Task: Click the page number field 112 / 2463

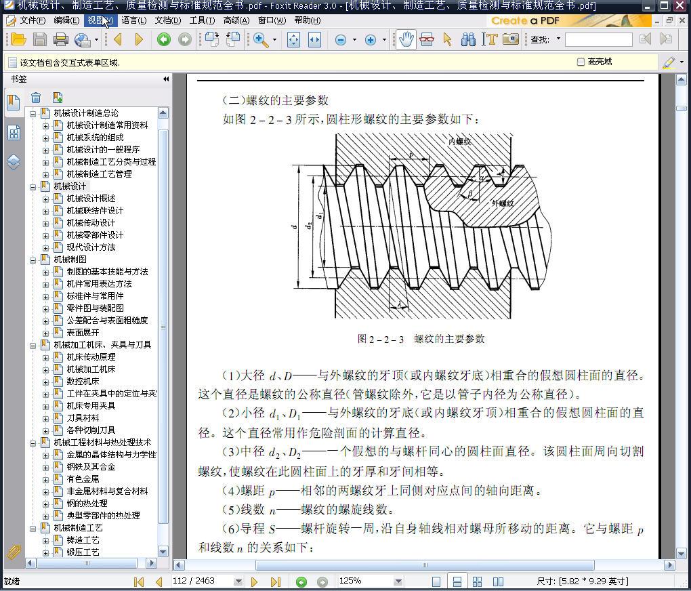Action: tap(203, 581)
